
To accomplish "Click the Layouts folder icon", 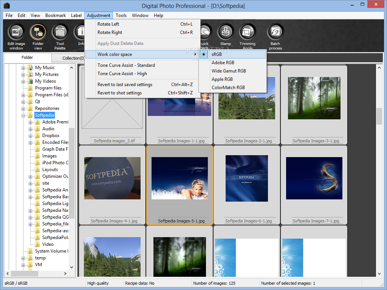I will (x=37, y=170).
